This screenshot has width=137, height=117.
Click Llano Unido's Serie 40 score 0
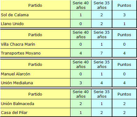[81, 24]
